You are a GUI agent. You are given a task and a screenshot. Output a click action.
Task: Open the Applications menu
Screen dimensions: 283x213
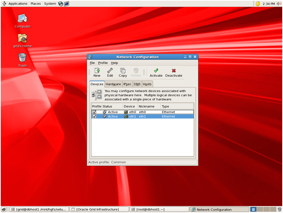pyautogui.click(x=18, y=4)
